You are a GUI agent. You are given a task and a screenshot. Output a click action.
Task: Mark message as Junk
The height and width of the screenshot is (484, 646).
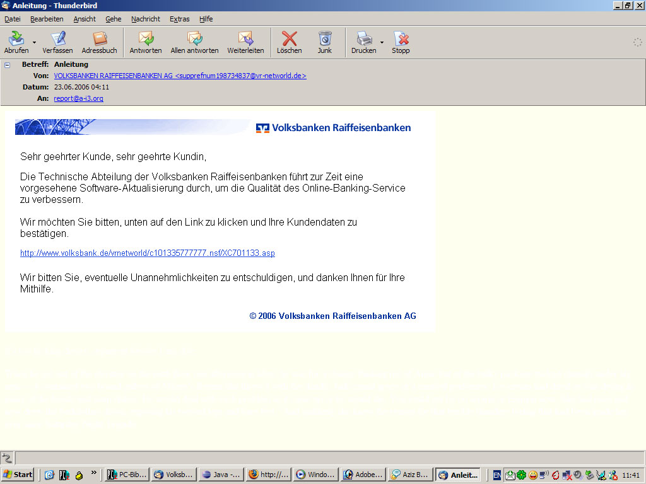pyautogui.click(x=325, y=42)
